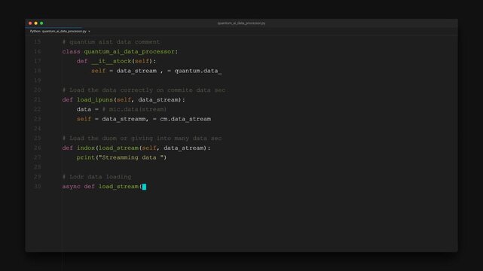Screen dimensions: 483x271
Task: Close the quantum_ai_data_processor.py tab
Action: click(90, 32)
